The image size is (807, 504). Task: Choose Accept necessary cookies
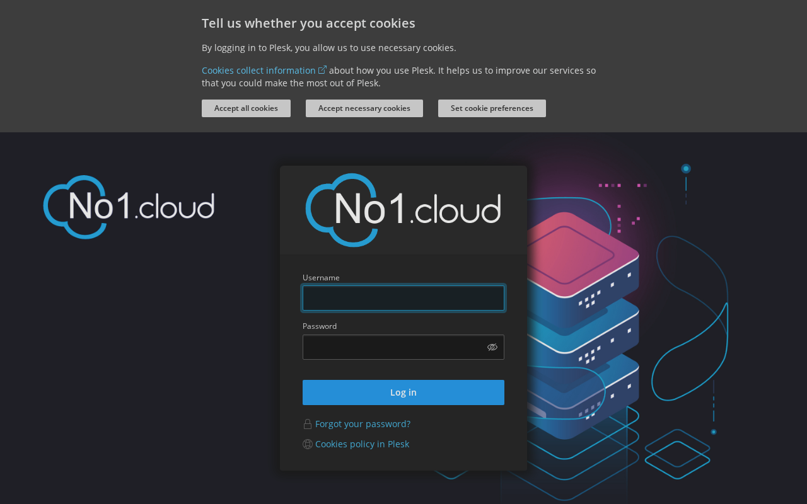coord(364,108)
